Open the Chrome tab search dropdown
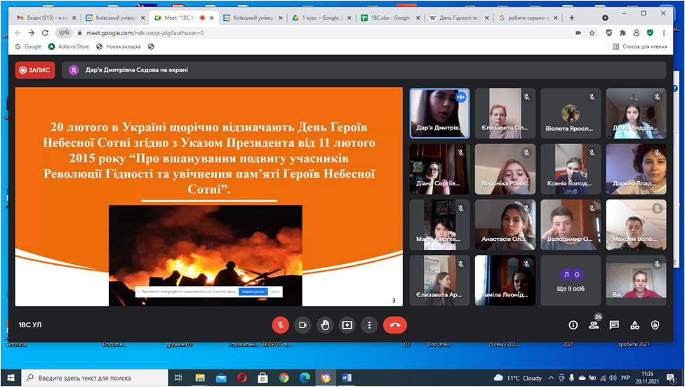The image size is (685, 387). (x=605, y=18)
